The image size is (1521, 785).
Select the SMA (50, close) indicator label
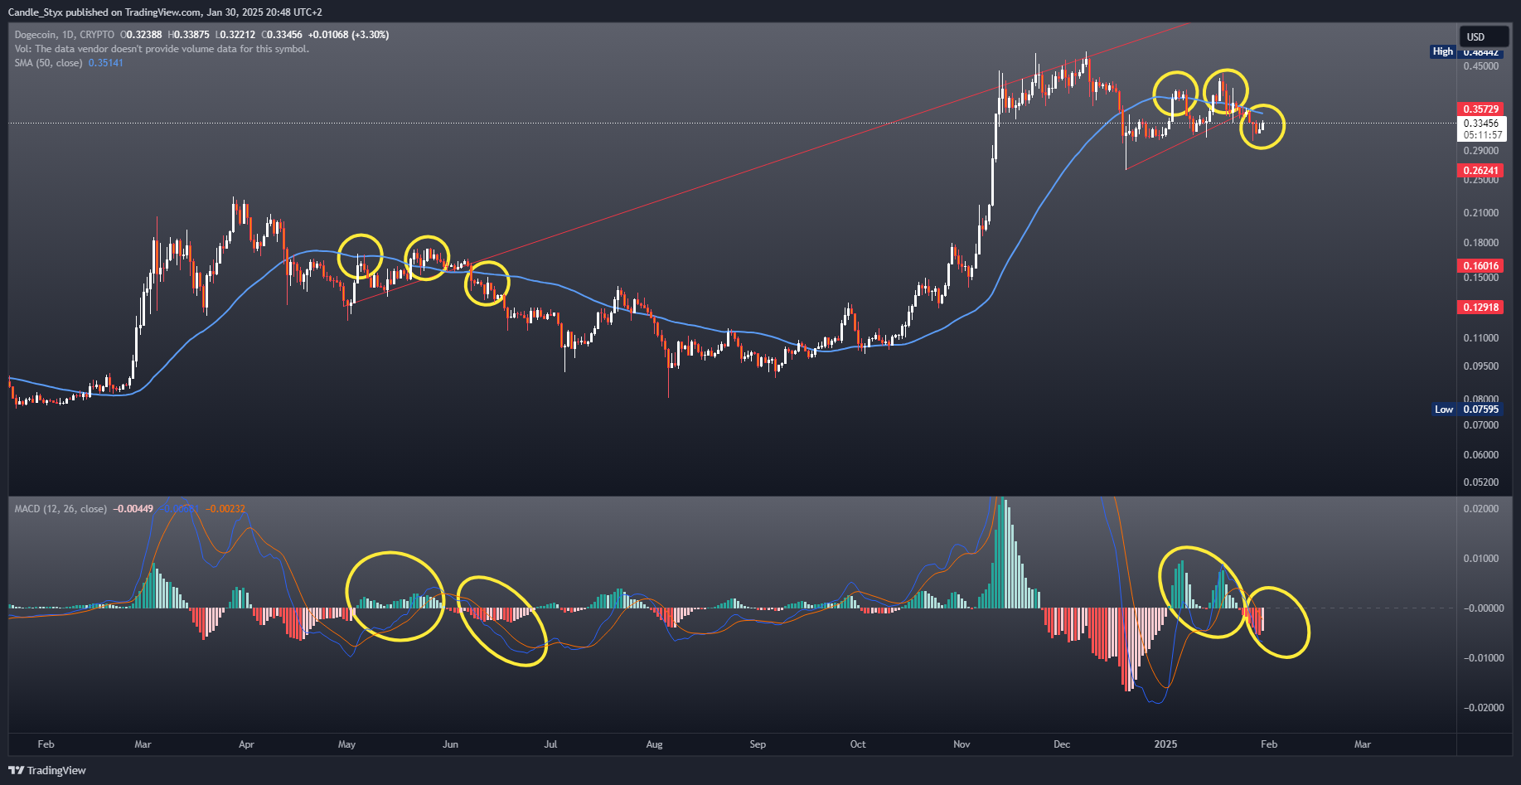point(48,63)
